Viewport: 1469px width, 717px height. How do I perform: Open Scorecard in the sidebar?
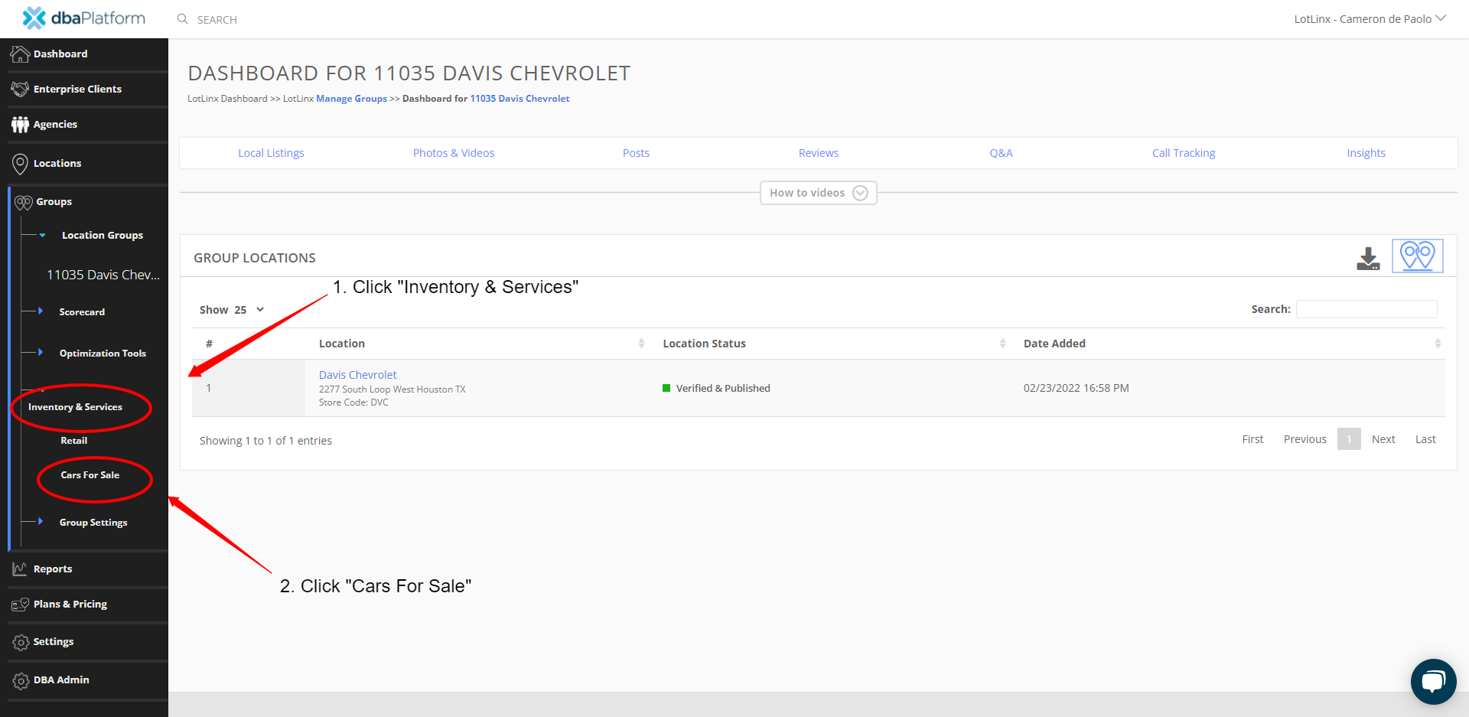click(82, 312)
